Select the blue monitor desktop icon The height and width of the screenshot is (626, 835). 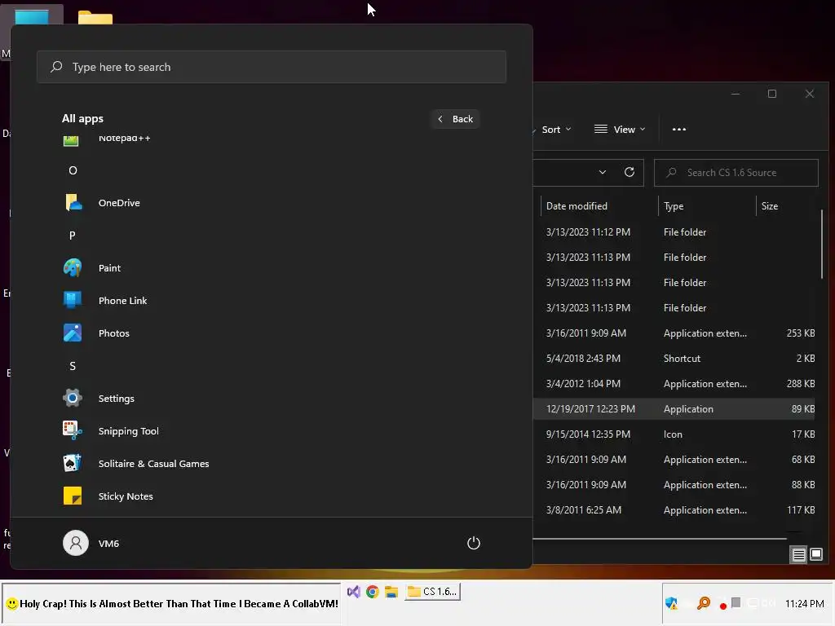pyautogui.click(x=32, y=18)
